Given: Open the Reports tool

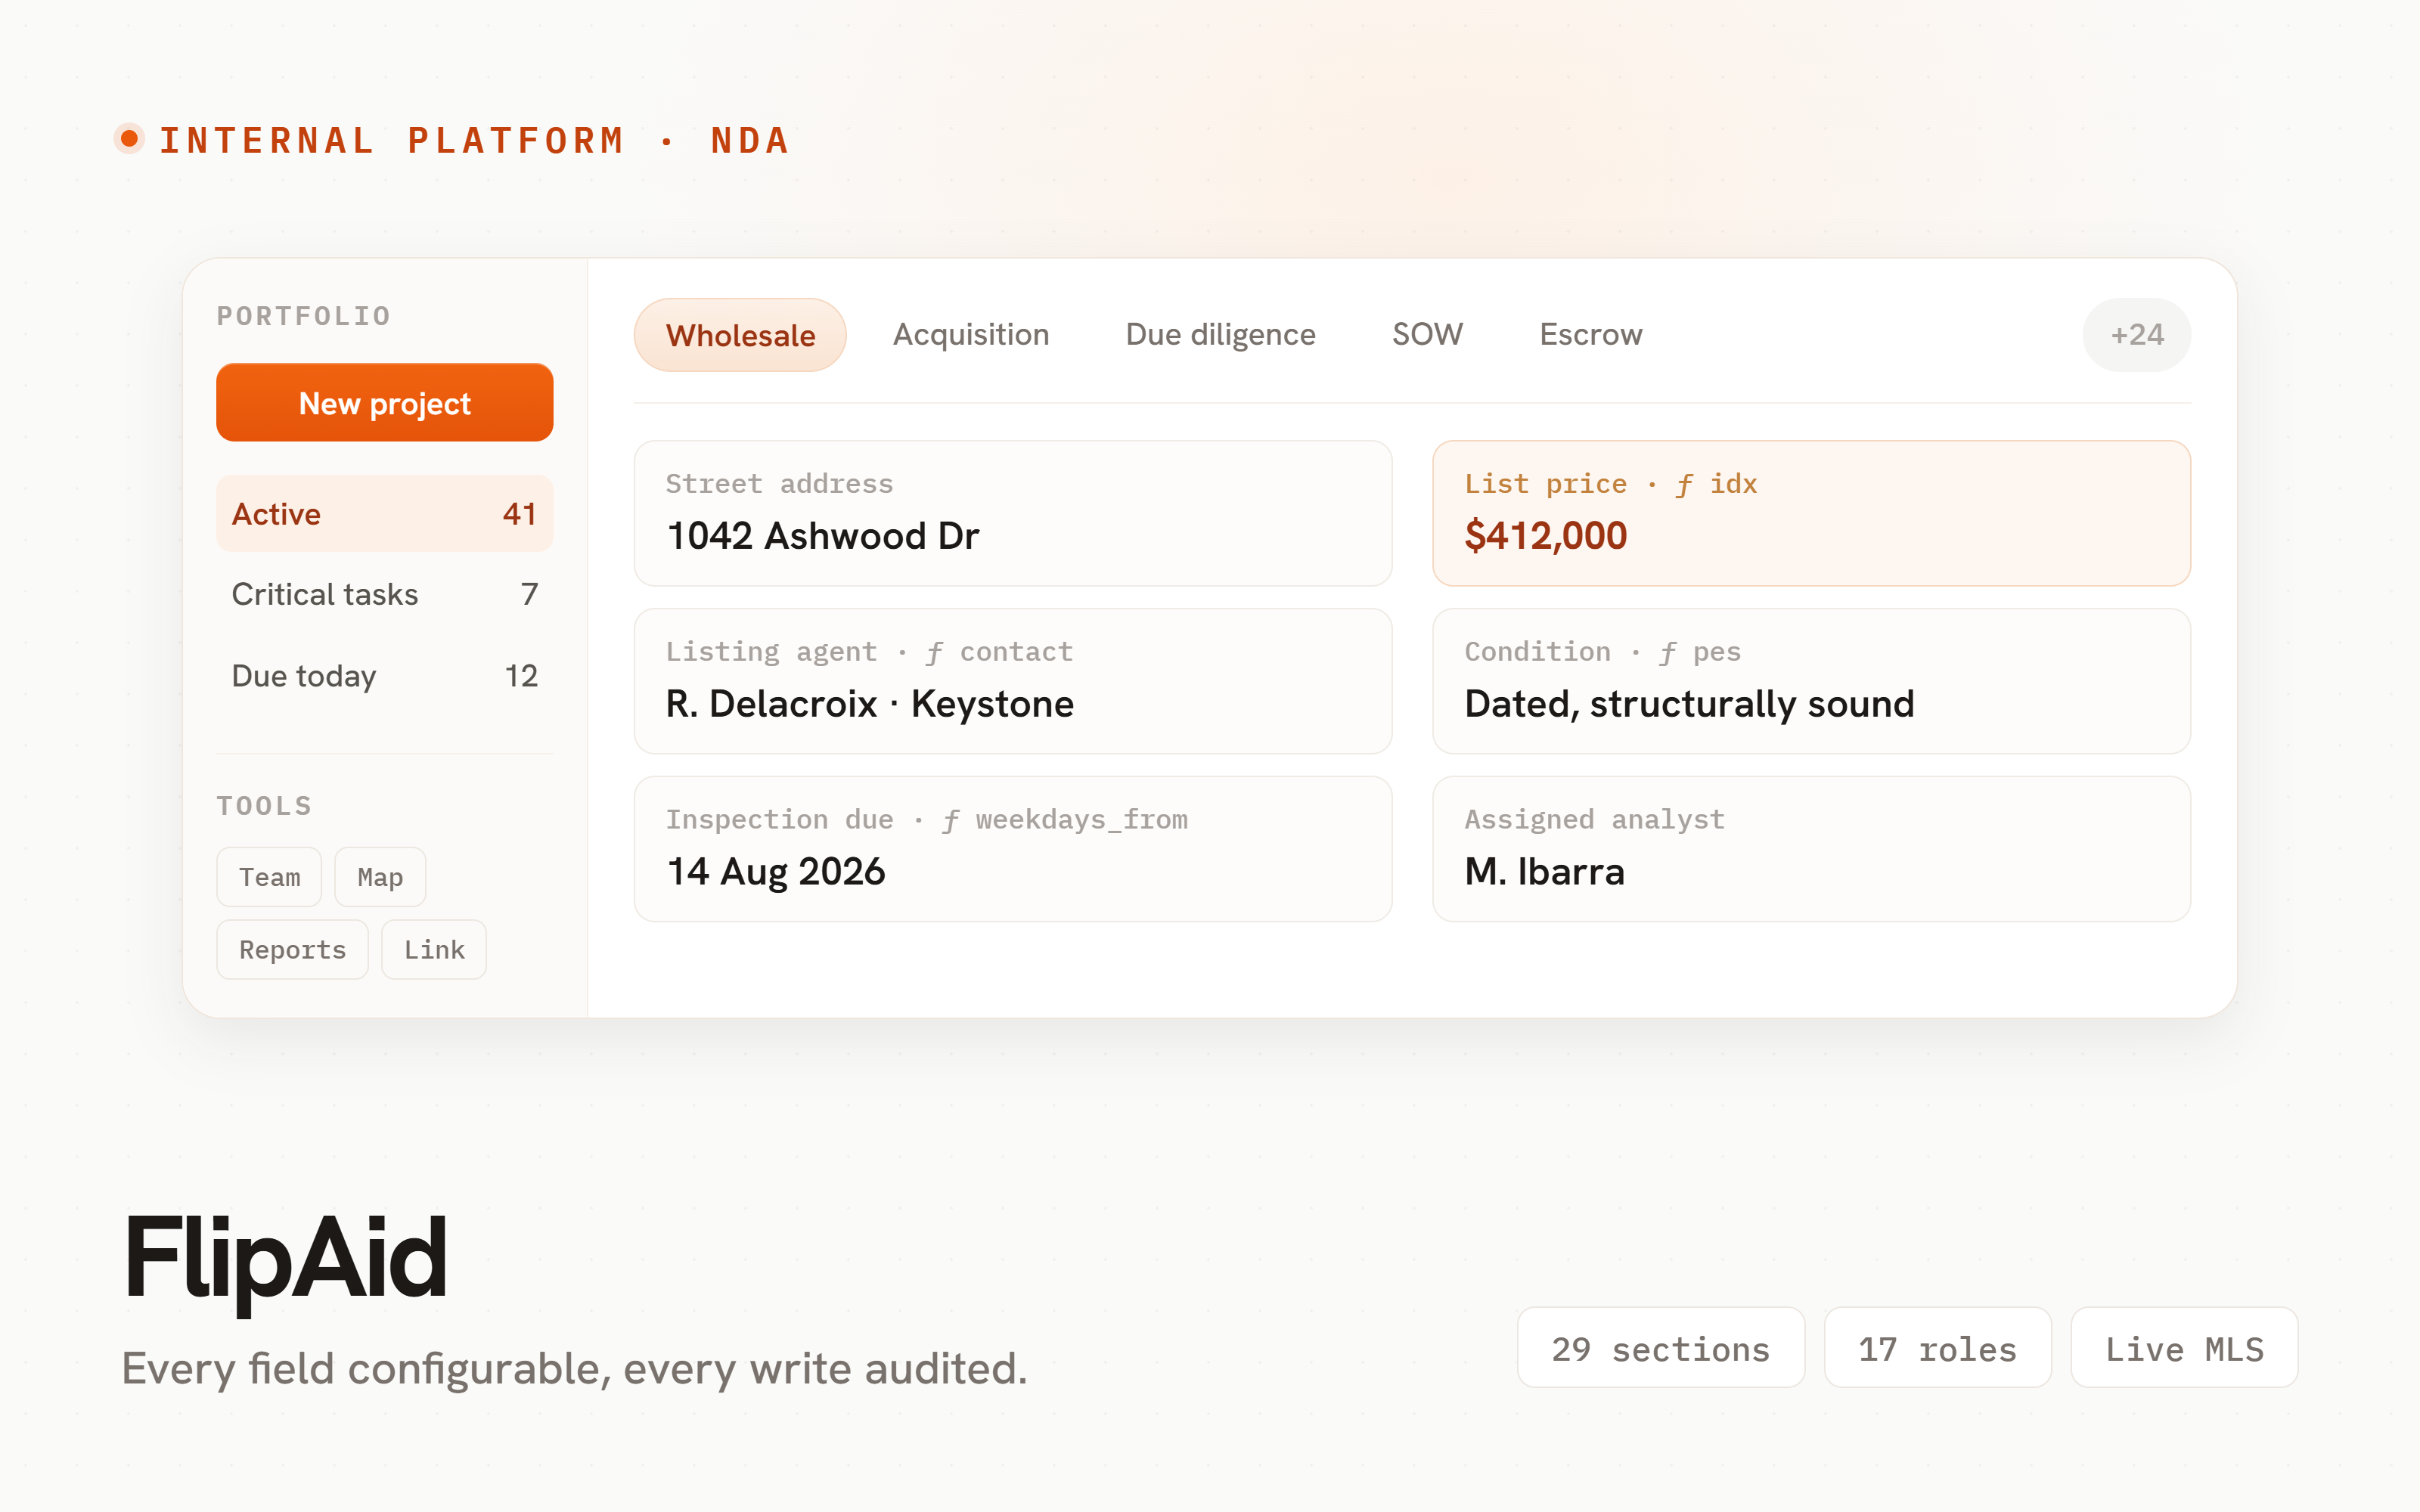Looking at the screenshot, I should (292, 950).
